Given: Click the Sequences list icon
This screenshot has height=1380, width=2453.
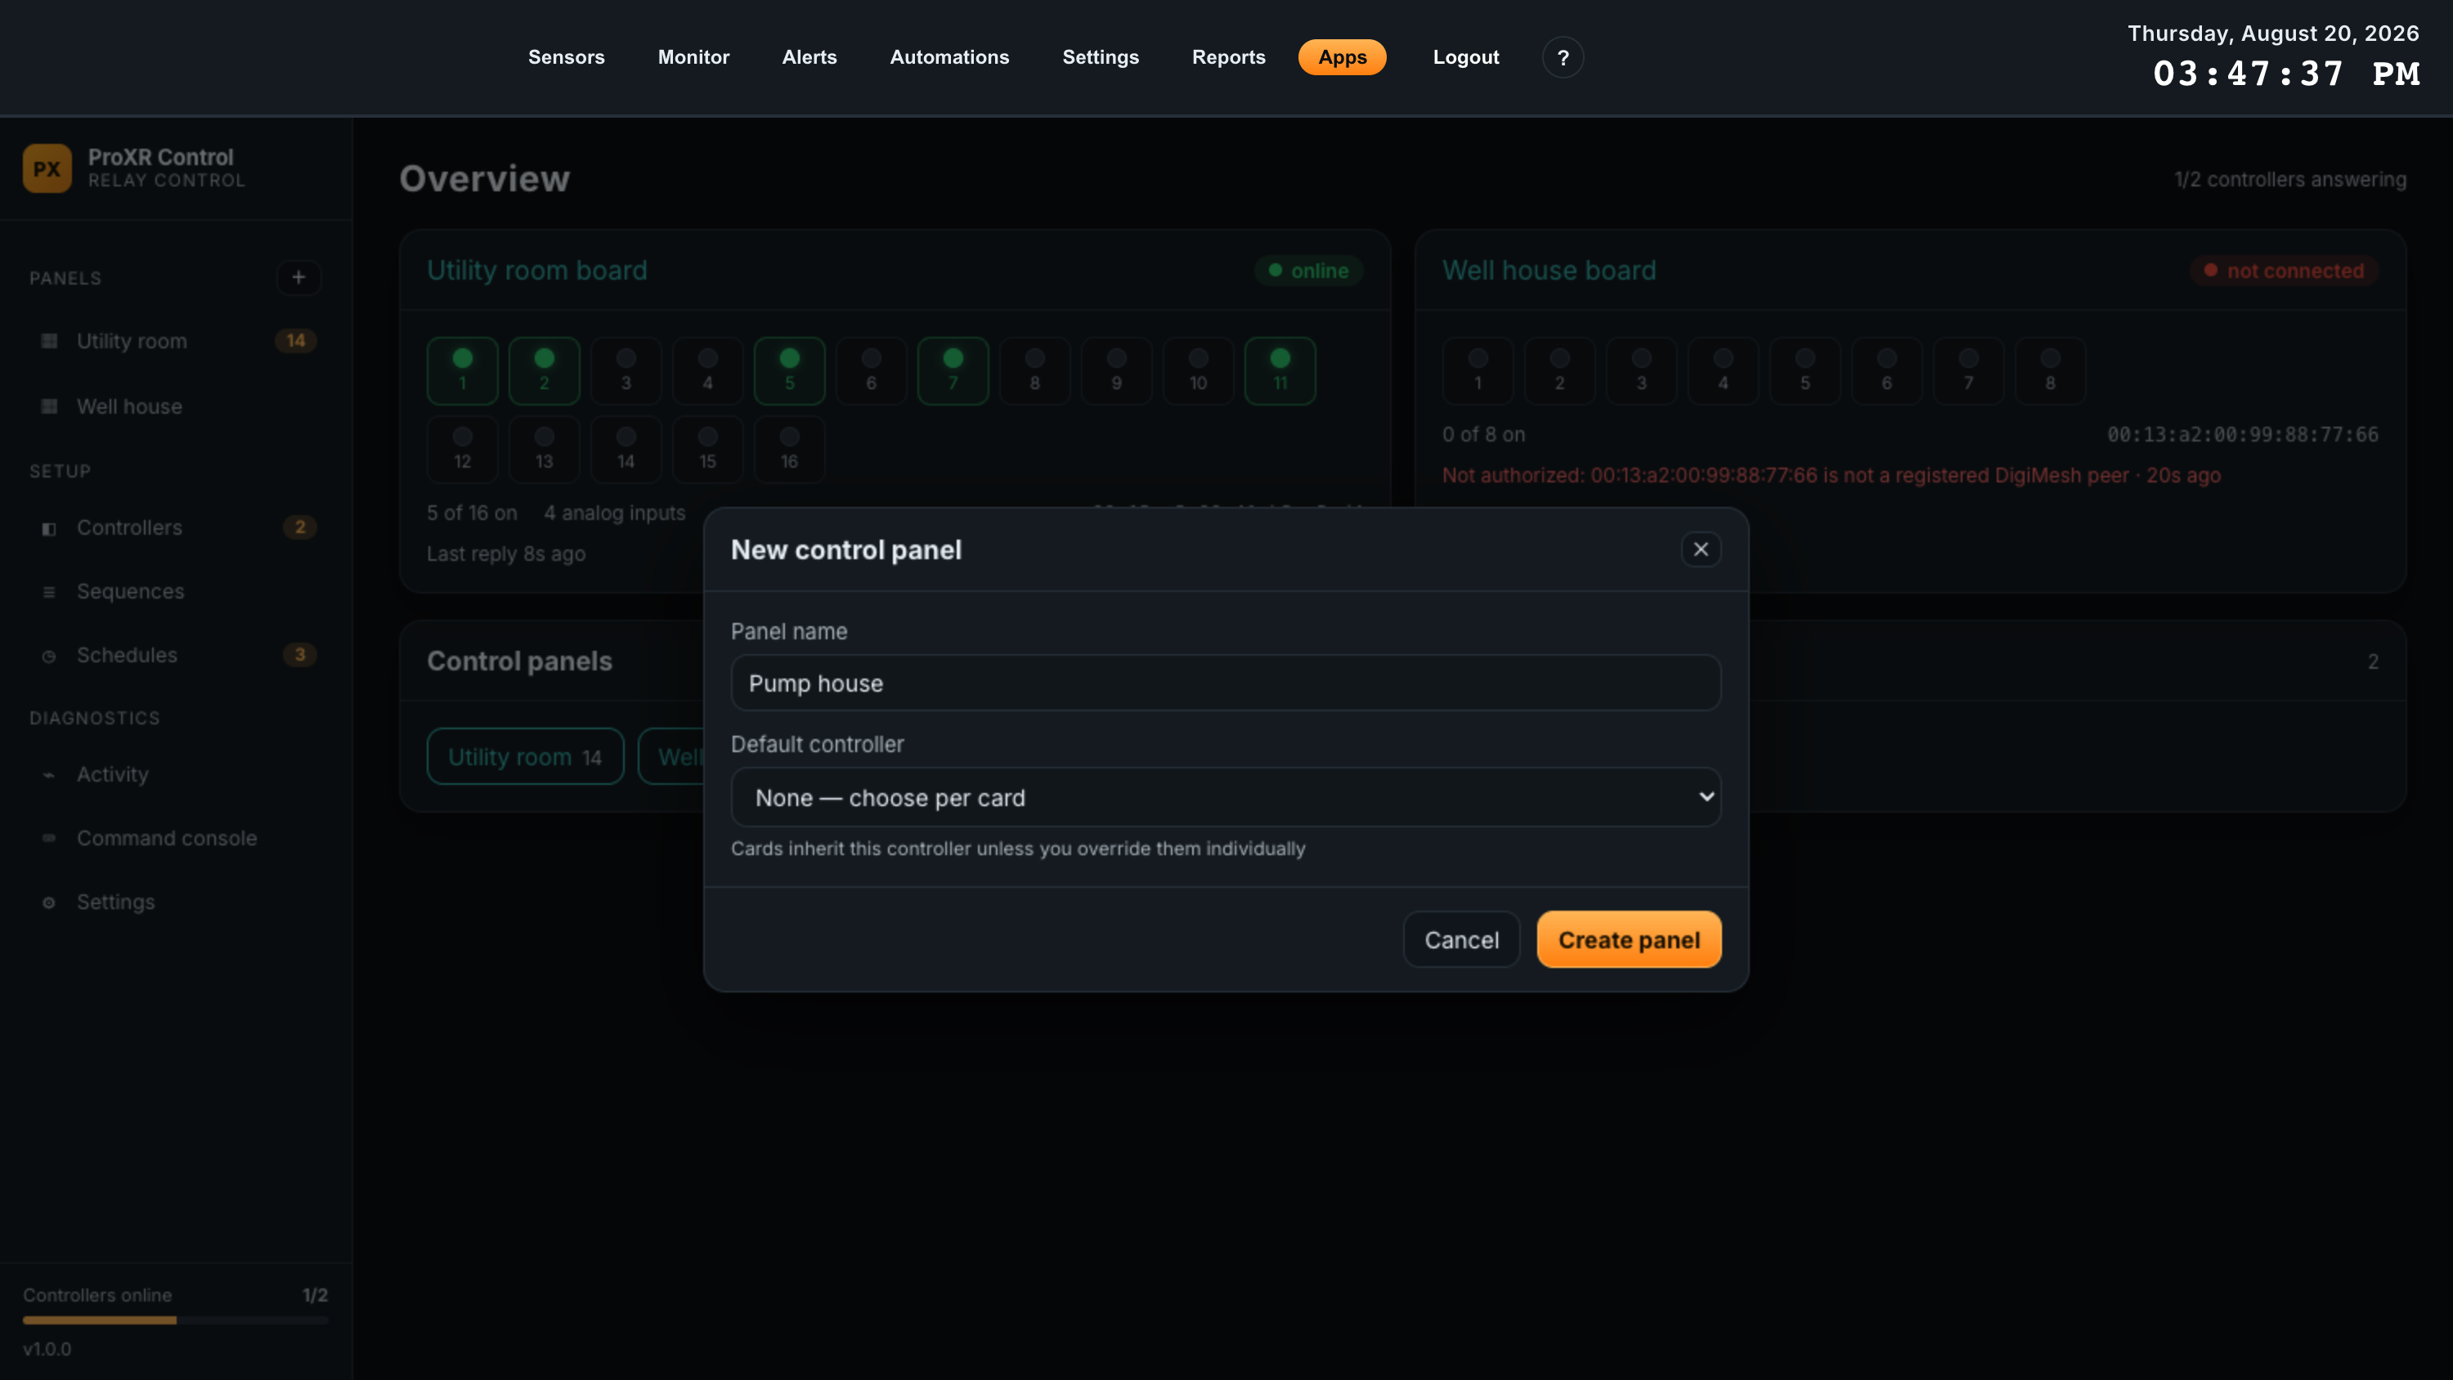Looking at the screenshot, I should (48, 593).
